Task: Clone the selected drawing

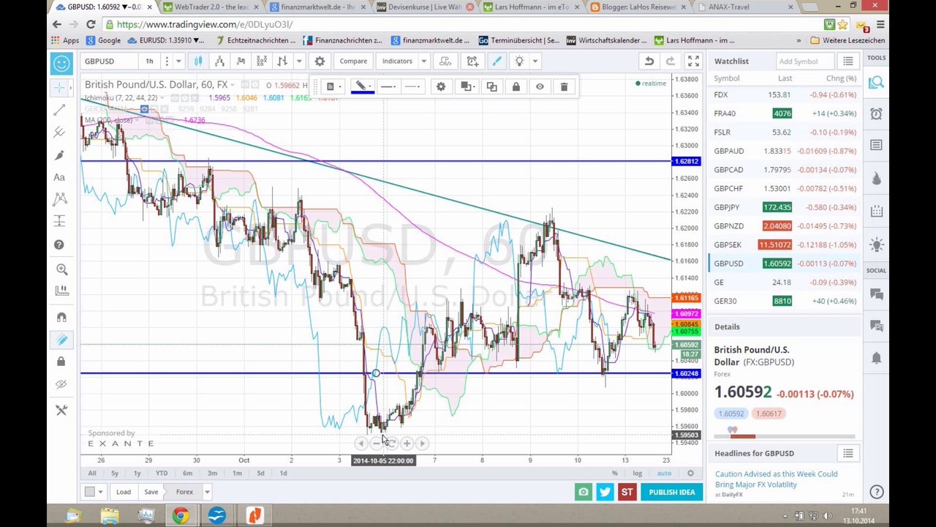Action: click(491, 87)
